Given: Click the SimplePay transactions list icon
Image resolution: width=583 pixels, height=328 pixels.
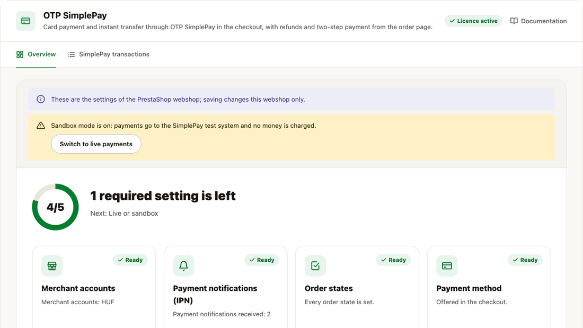Looking at the screenshot, I should [x=71, y=54].
